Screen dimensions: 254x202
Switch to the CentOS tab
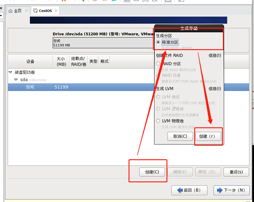pyautogui.click(x=45, y=11)
